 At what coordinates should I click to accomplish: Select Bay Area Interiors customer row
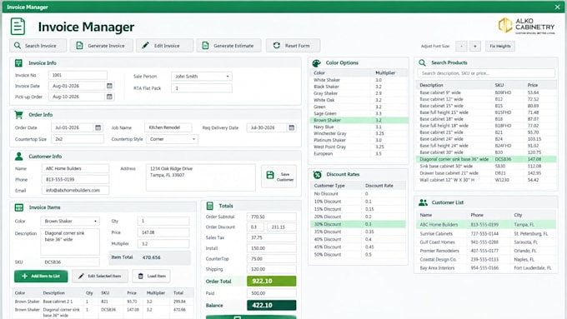[x=486, y=268]
